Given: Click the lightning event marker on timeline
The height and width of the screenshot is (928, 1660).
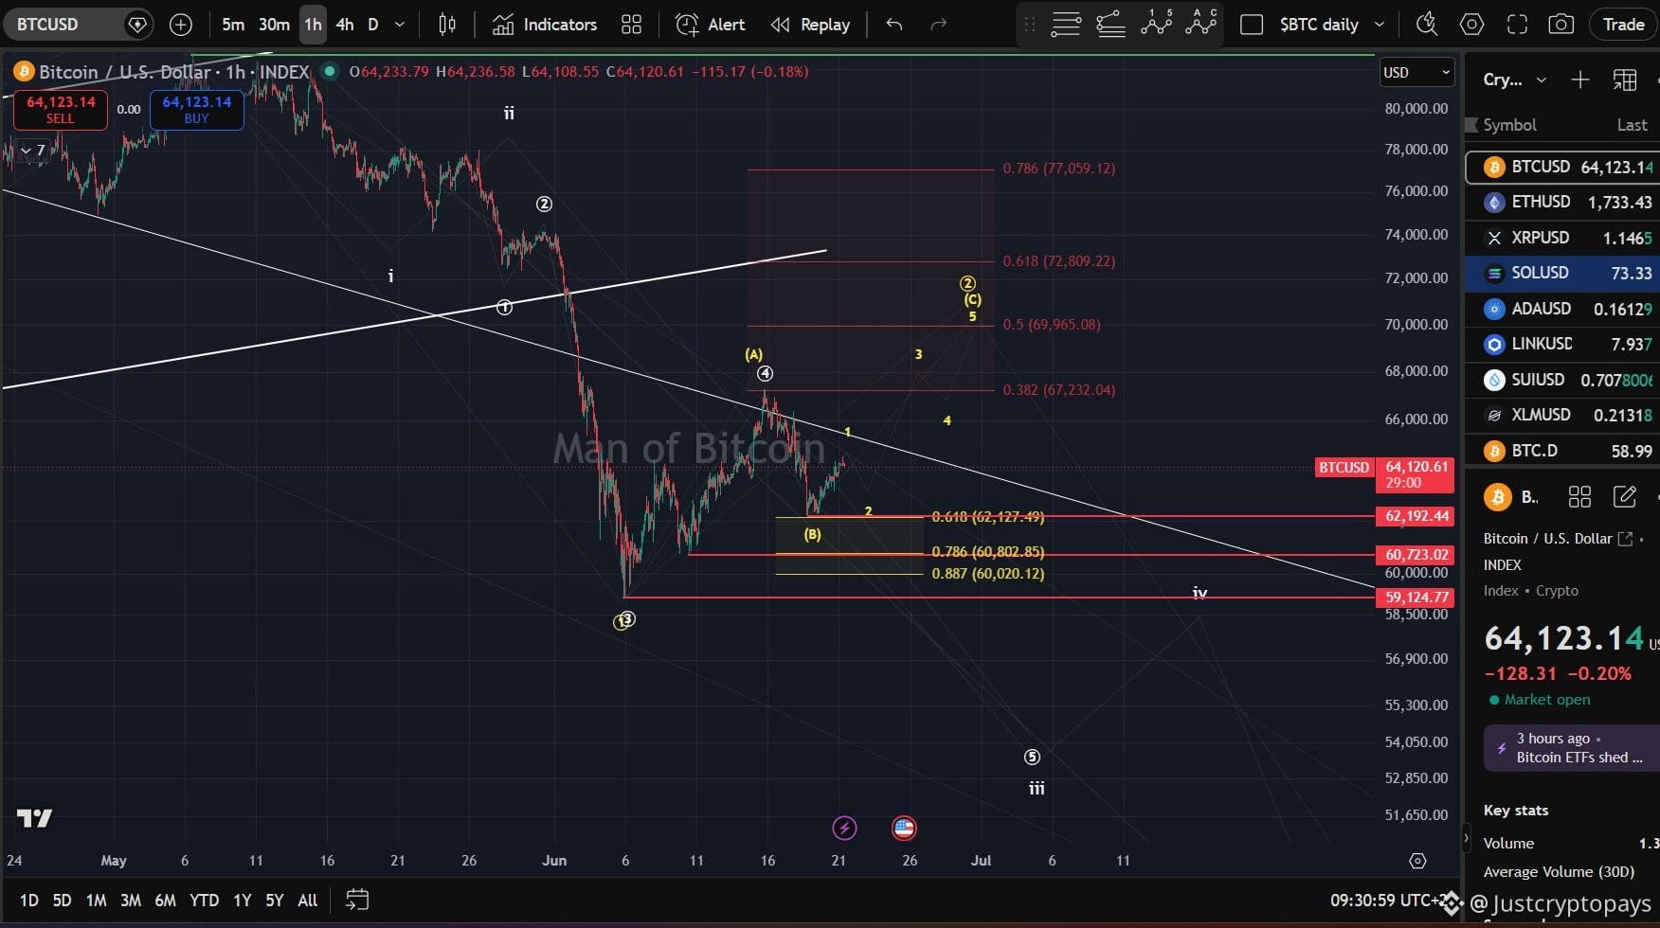Looking at the screenshot, I should click(x=844, y=828).
